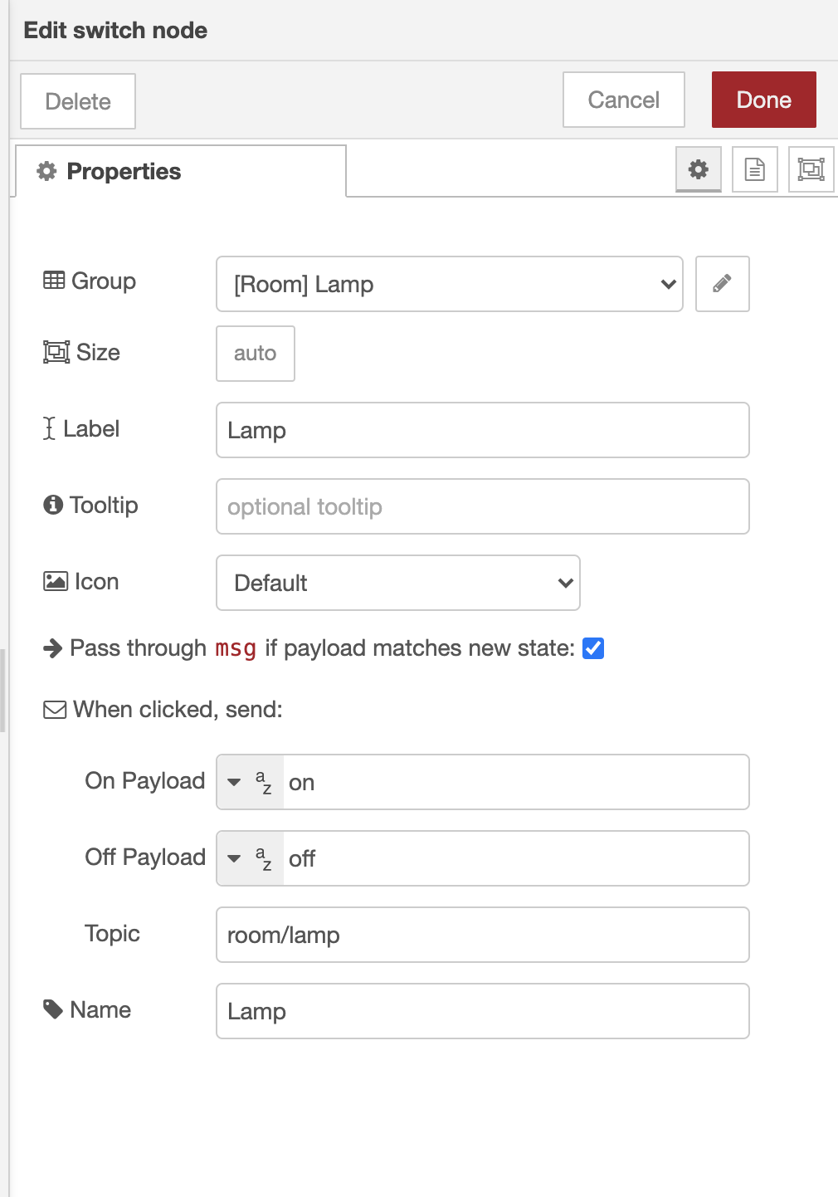Open node settings gear icon tab

point(699,169)
